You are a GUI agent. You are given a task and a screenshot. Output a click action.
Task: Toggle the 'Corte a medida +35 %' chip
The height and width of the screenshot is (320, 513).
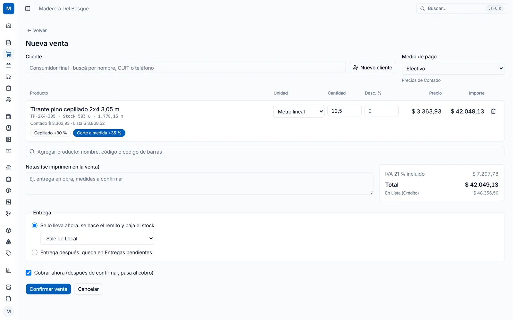(x=99, y=133)
